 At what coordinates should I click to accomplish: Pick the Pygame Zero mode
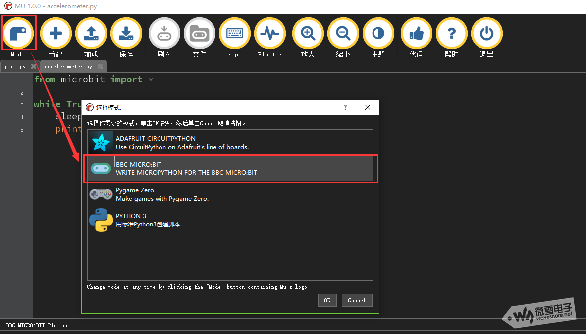[x=230, y=194]
